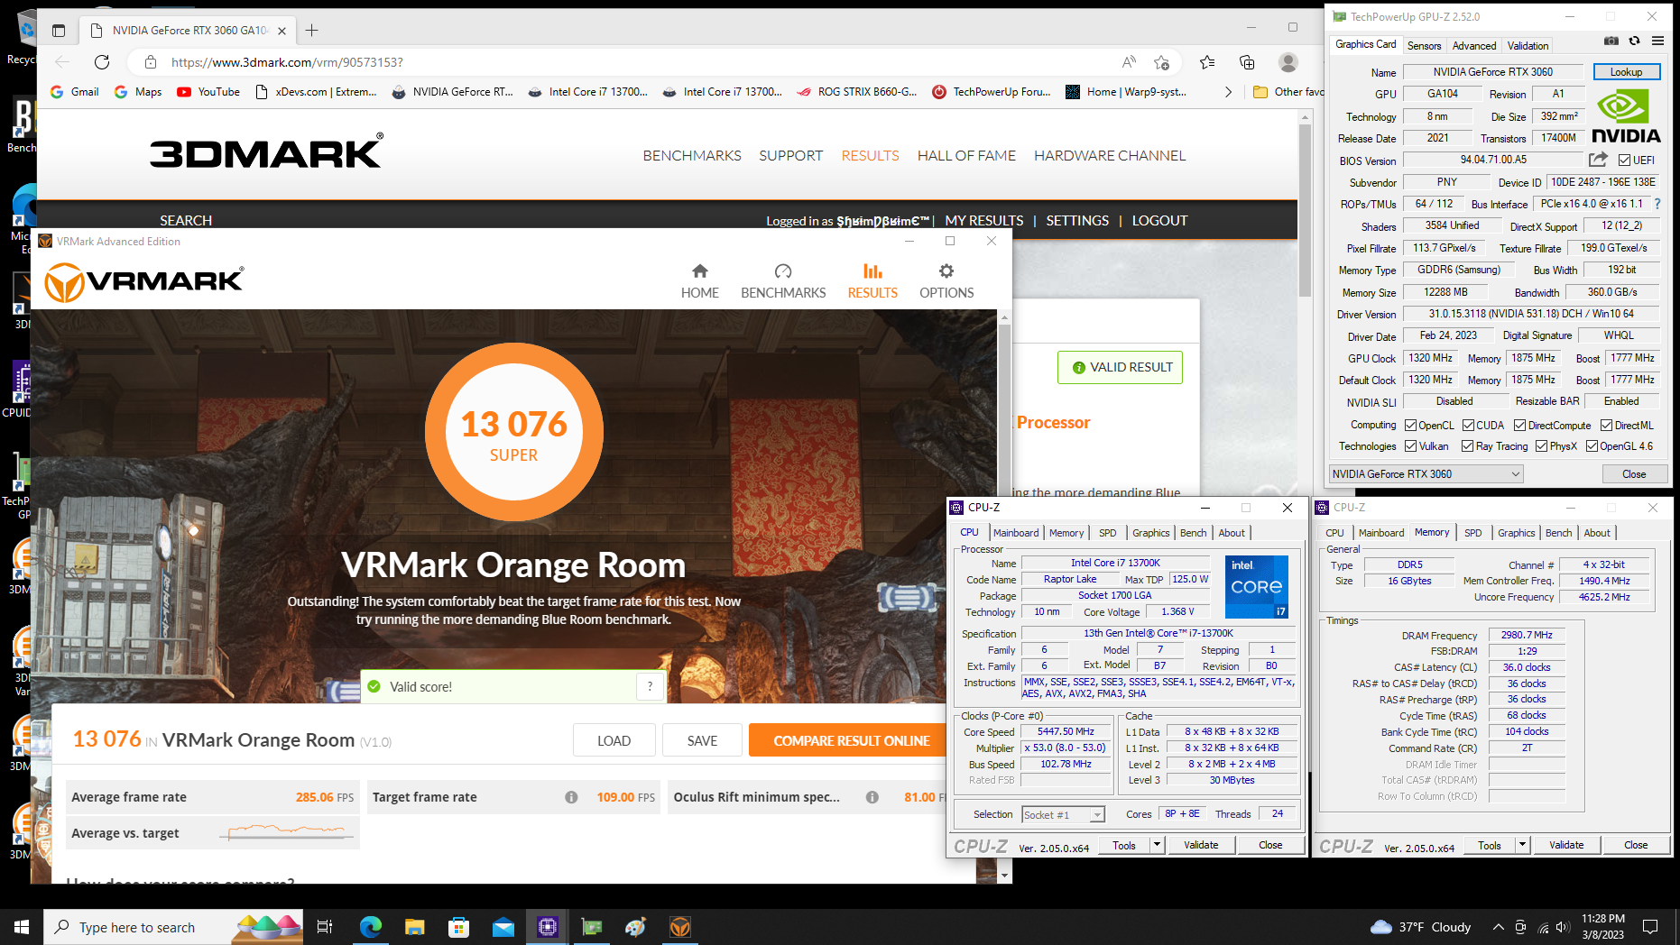The width and height of the screenshot is (1680, 945).
Task: Open VRMark Options gear
Action: click(x=946, y=281)
